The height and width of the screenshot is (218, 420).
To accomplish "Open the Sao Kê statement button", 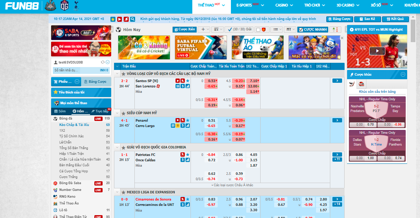I will click(x=367, y=19).
